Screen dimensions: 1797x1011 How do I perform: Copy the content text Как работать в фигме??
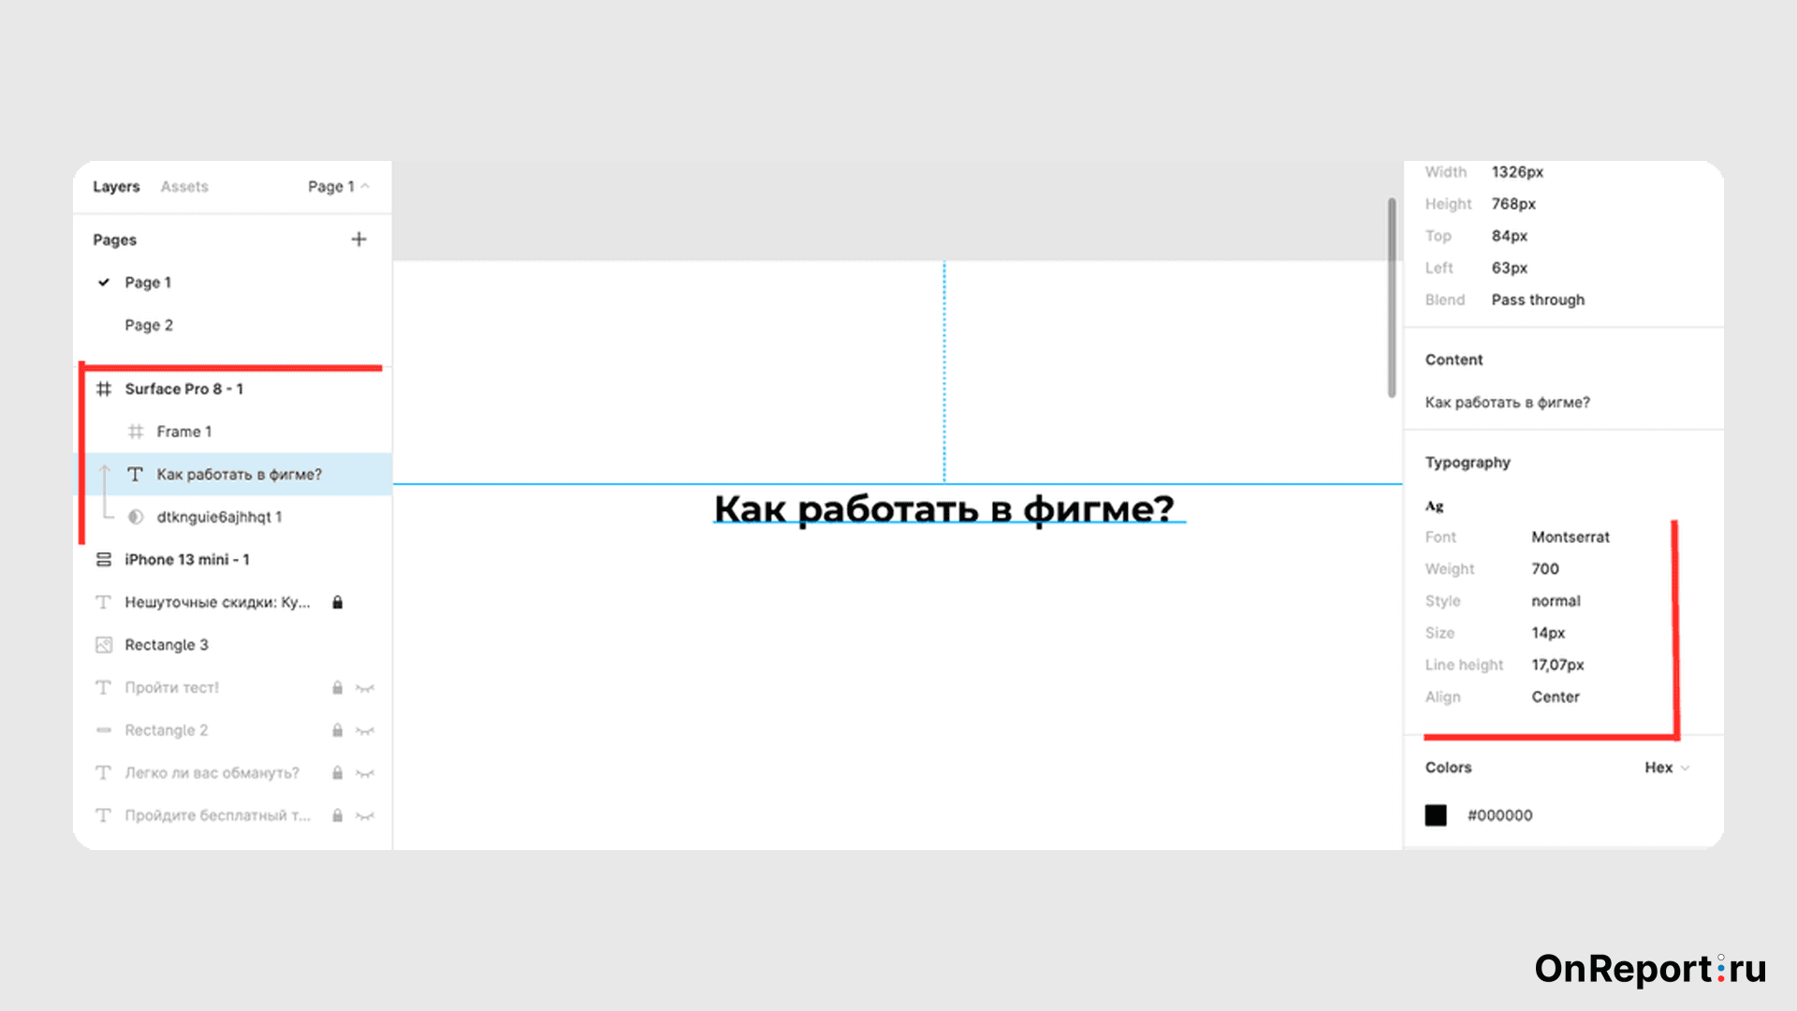click(x=1507, y=403)
